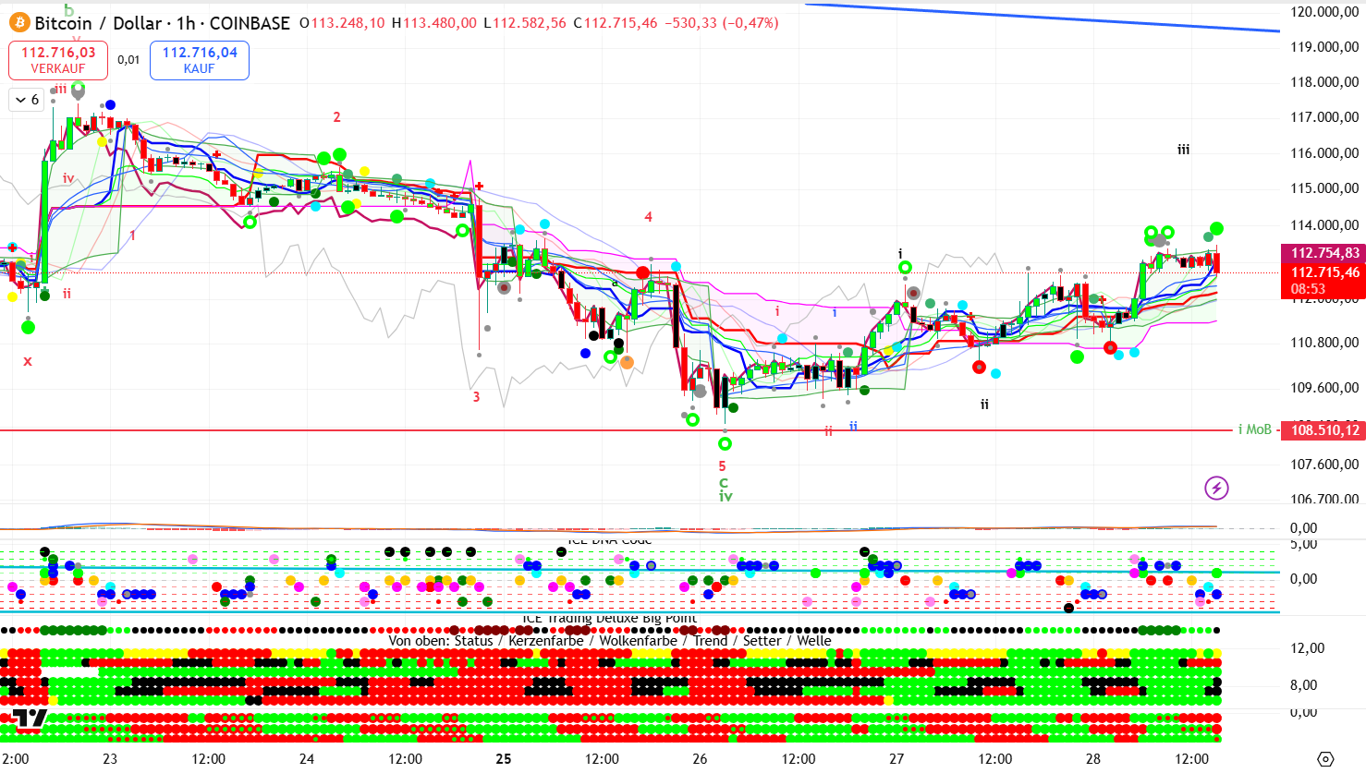Screen dimensions: 1366x773
Task: Open chart settings via bottom-right gear icon
Action: coord(1324,758)
